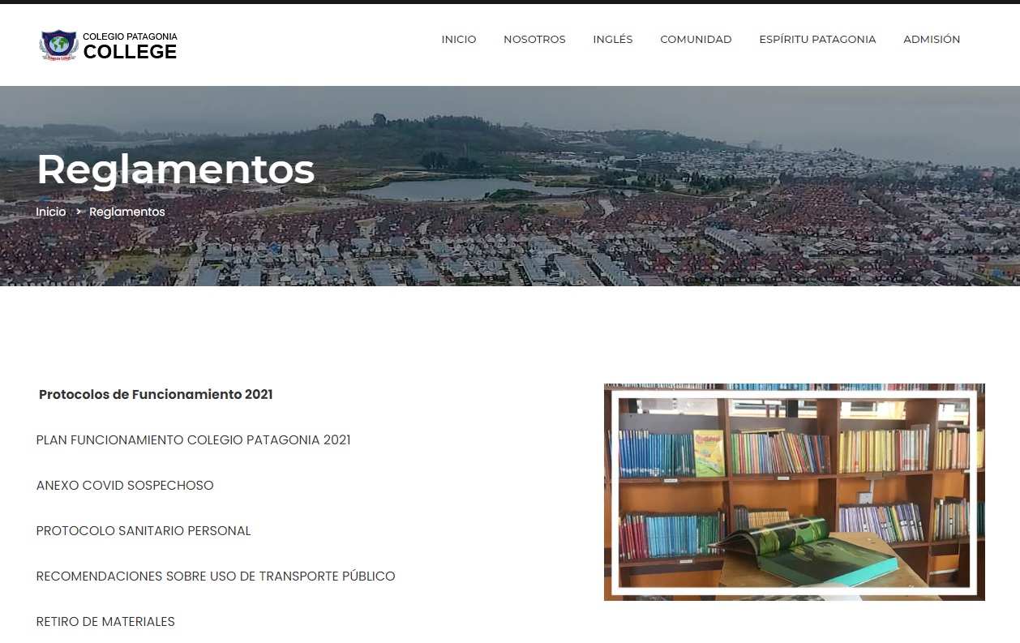Click the large Reglamentos page heading
The height and width of the screenshot is (643, 1020).
176,169
